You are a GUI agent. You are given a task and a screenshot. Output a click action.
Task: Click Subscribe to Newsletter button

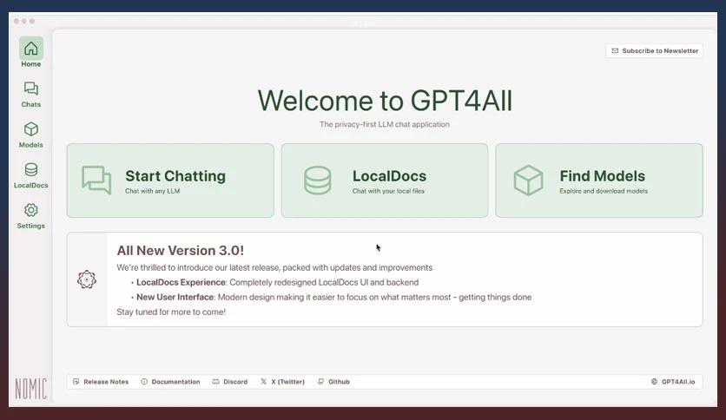click(x=654, y=51)
